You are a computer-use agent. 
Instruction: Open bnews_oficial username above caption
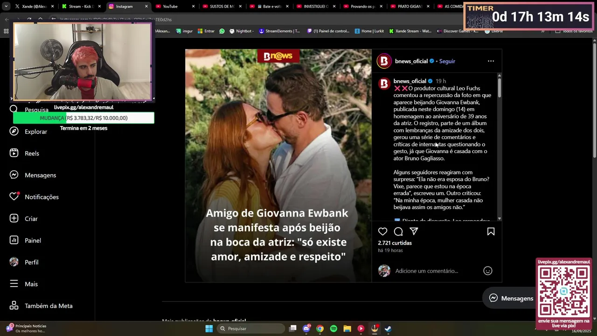[x=410, y=81]
